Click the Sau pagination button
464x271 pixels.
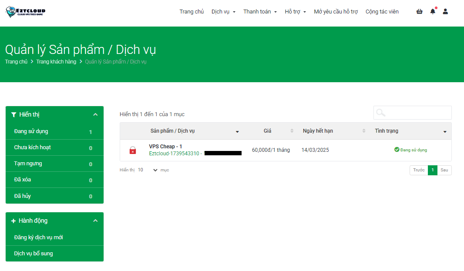pos(444,170)
